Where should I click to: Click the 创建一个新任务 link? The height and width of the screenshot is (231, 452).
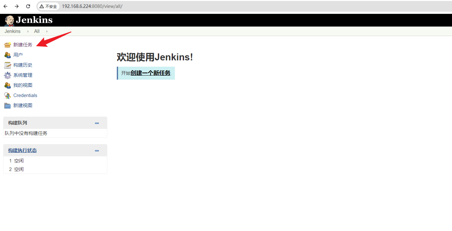tap(151, 73)
